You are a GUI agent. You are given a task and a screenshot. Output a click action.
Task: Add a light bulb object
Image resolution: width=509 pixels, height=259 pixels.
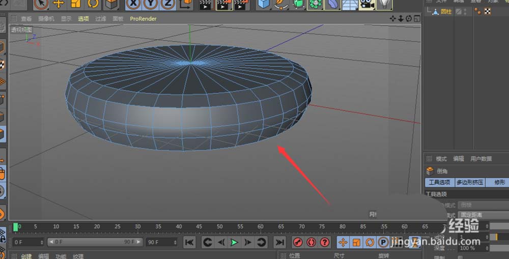pyautogui.click(x=385, y=4)
